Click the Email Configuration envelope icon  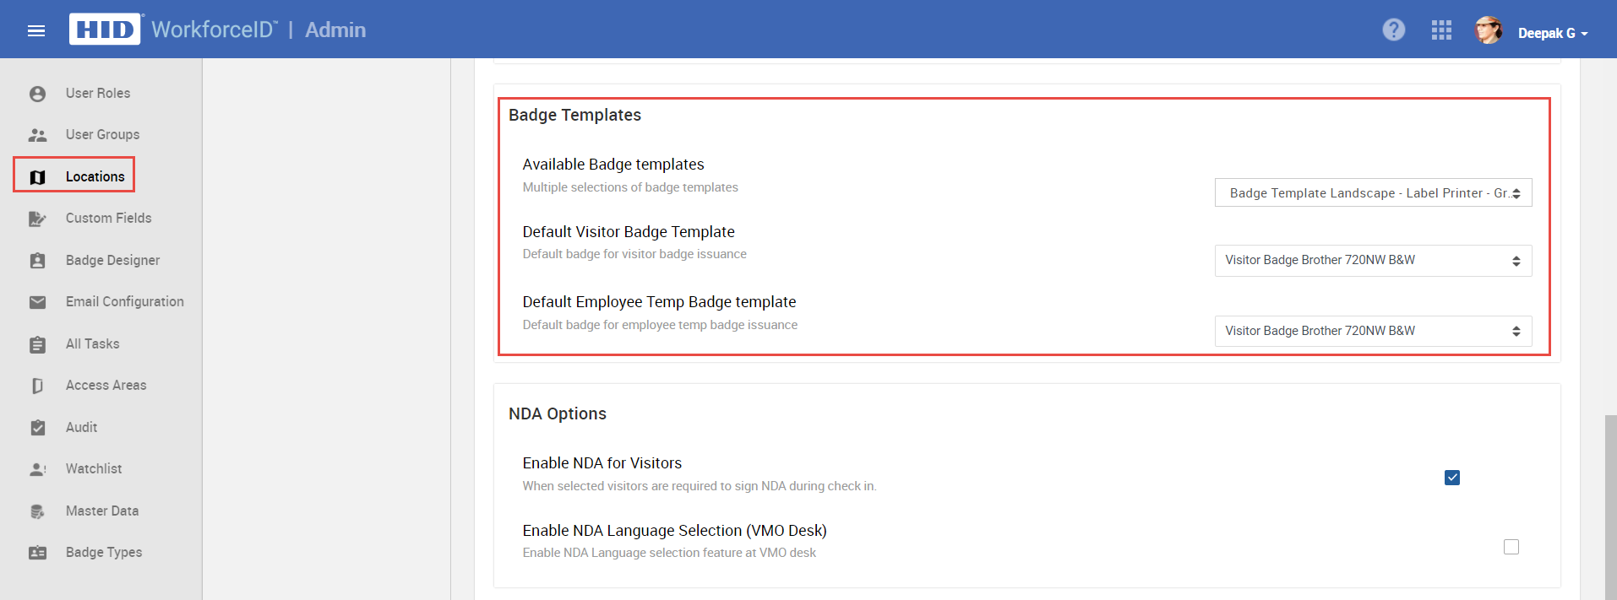[x=37, y=302]
